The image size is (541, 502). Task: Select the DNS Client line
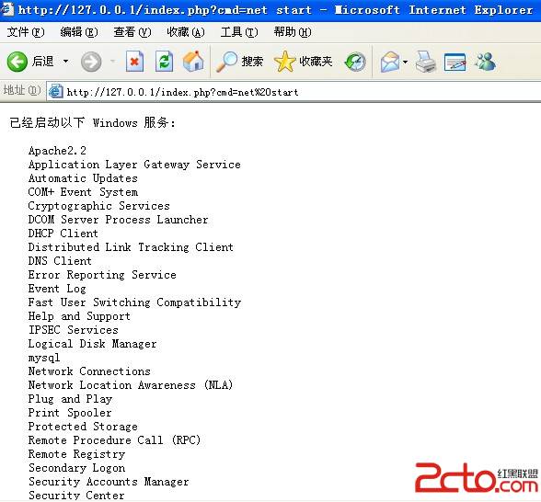(x=60, y=261)
